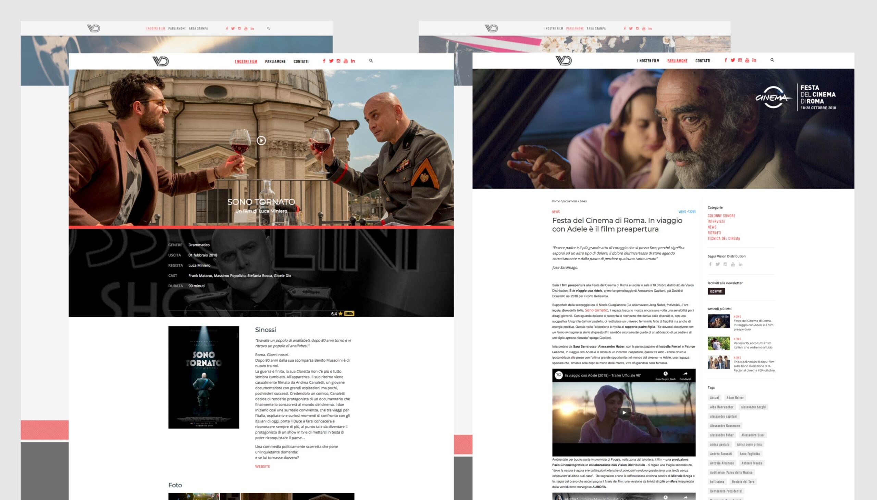Click the Anna Foglietta tag
This screenshot has height=500, width=877.
tap(750, 454)
